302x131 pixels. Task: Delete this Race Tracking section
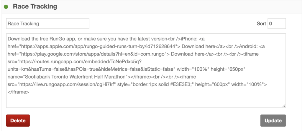(x=18, y=121)
